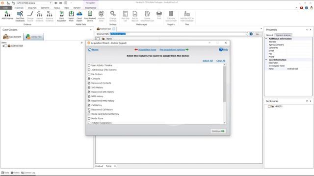Click the Add to Skip List icon
314x176 pixels.
click(135, 14)
